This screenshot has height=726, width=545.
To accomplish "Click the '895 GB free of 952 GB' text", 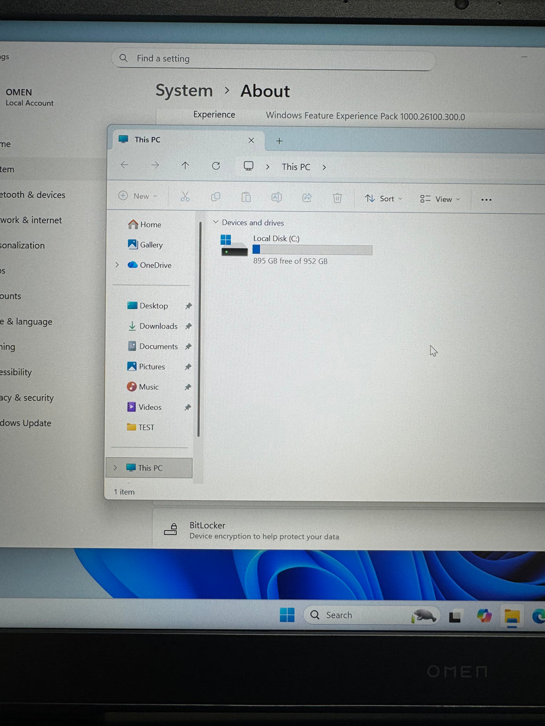I will 290,261.
